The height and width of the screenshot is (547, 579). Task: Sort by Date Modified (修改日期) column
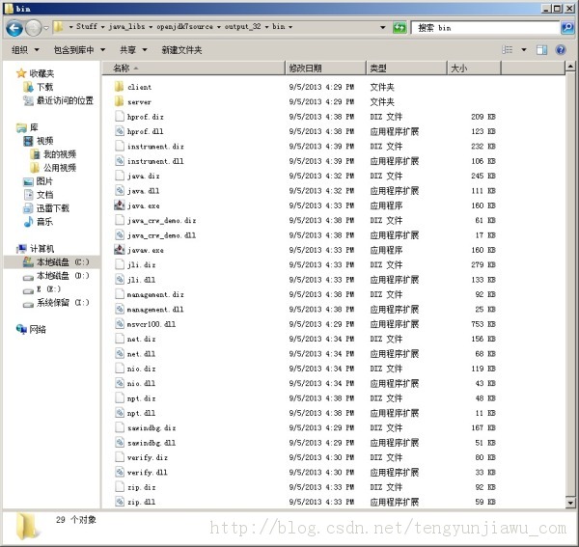[326, 68]
